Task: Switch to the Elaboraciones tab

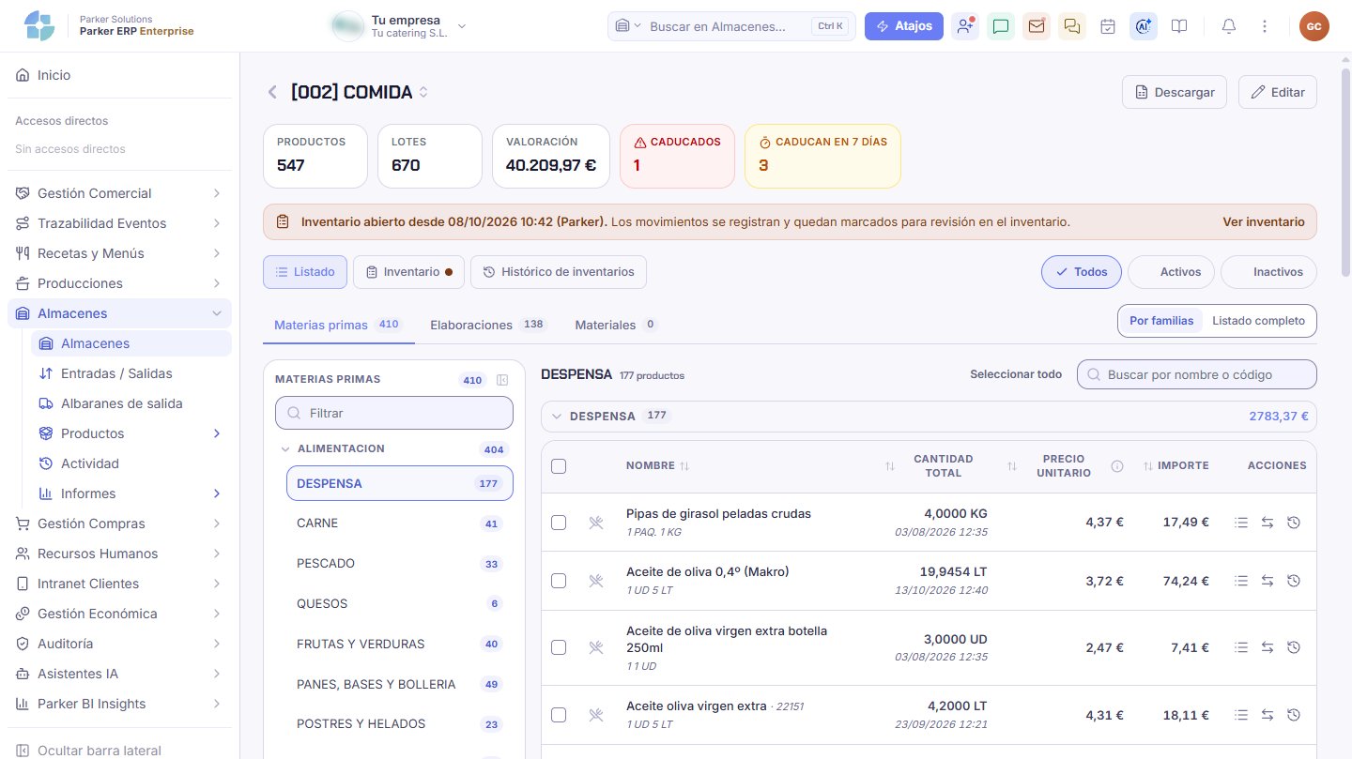Action: 487,325
